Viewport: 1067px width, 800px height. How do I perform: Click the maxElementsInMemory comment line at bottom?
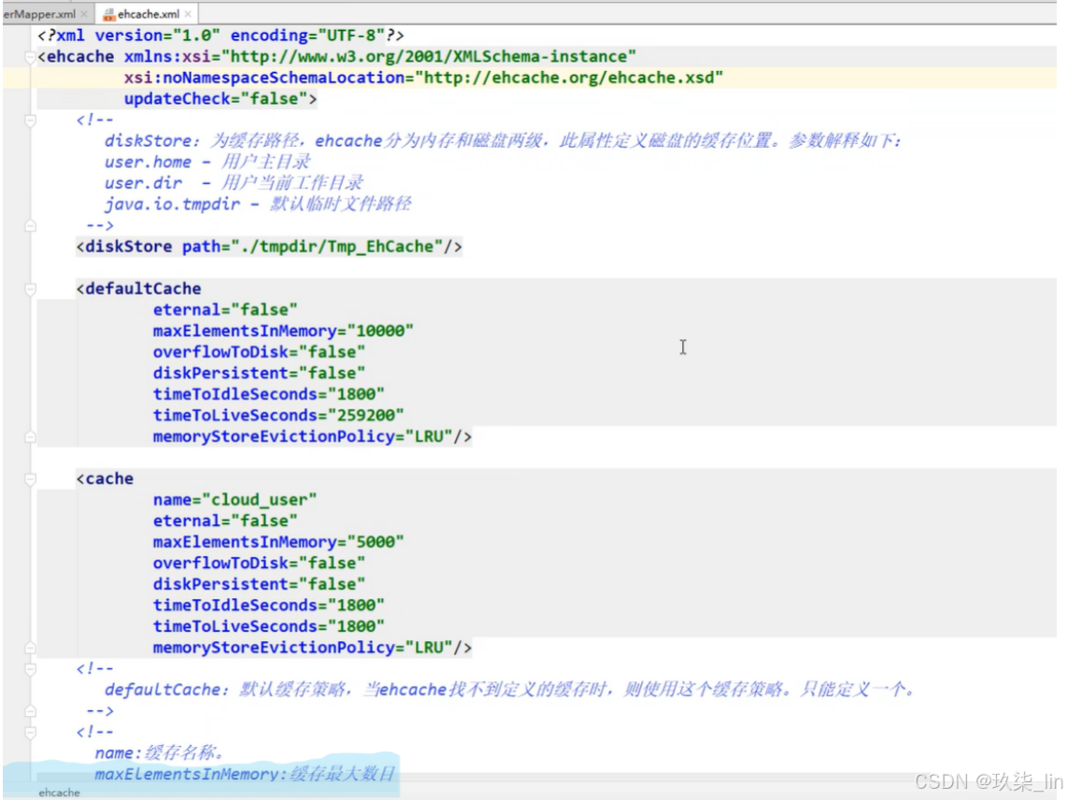(x=244, y=774)
